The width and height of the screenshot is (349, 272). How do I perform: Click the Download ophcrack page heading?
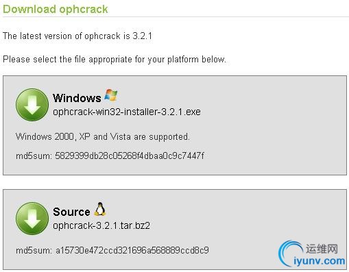56,10
